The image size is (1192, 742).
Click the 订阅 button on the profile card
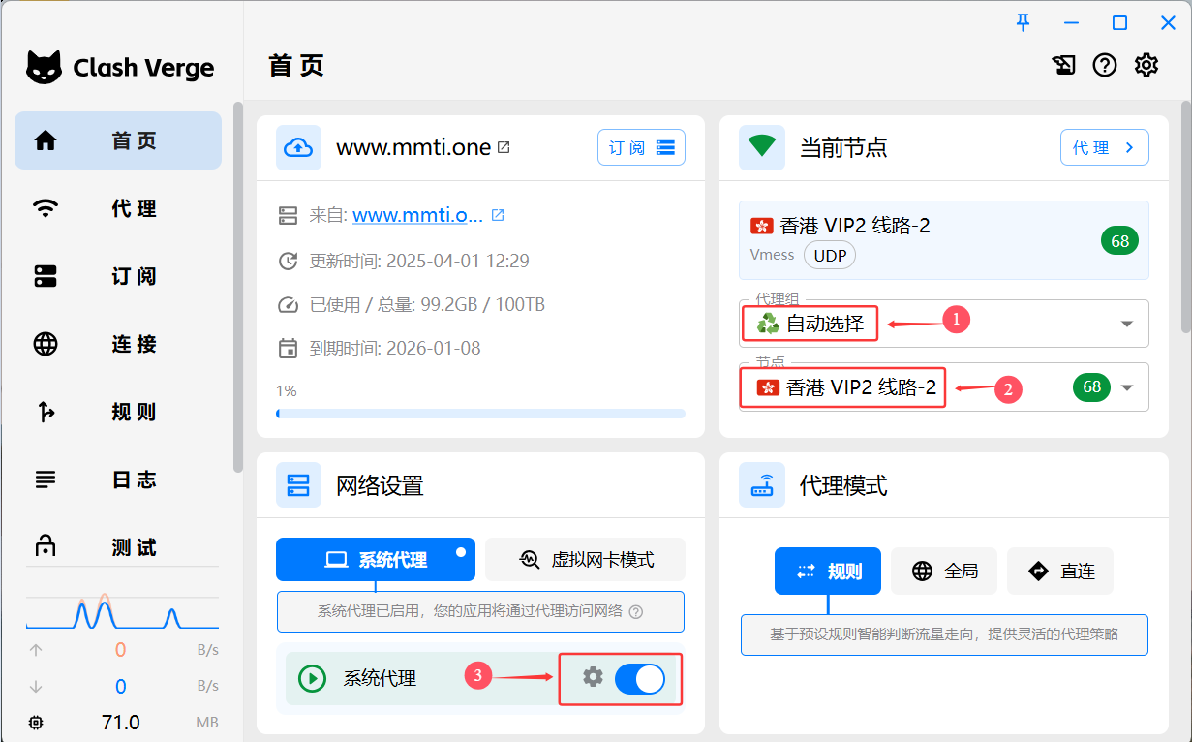pos(641,148)
